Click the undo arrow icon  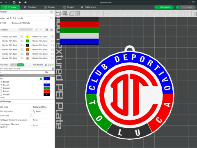20,2
